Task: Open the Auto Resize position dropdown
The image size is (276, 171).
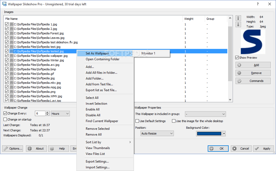Action: click(x=157, y=133)
